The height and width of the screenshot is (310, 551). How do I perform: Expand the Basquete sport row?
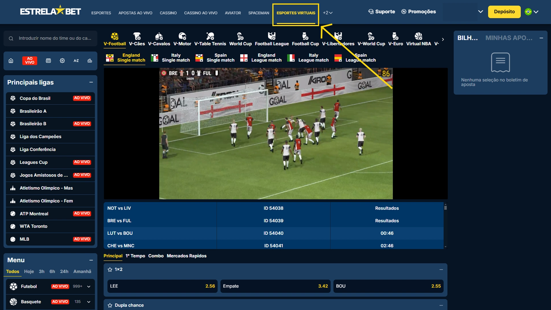tap(89, 302)
